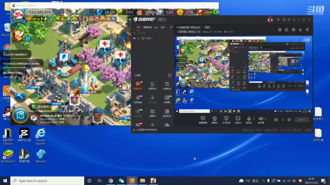The image size is (330, 185).
Task: Open companion hamburger menu icon
Action: (x=294, y=20)
